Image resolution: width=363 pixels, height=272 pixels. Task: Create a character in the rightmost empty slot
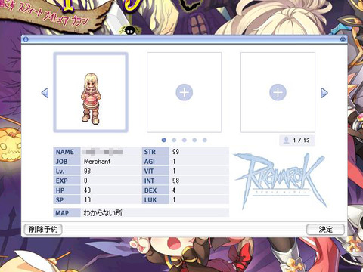tap(278, 92)
